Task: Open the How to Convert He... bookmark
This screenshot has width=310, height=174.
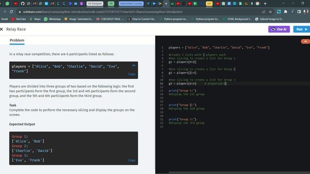Action: [x=141, y=19]
